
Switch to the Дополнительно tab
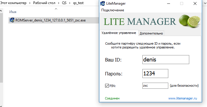(151, 33)
